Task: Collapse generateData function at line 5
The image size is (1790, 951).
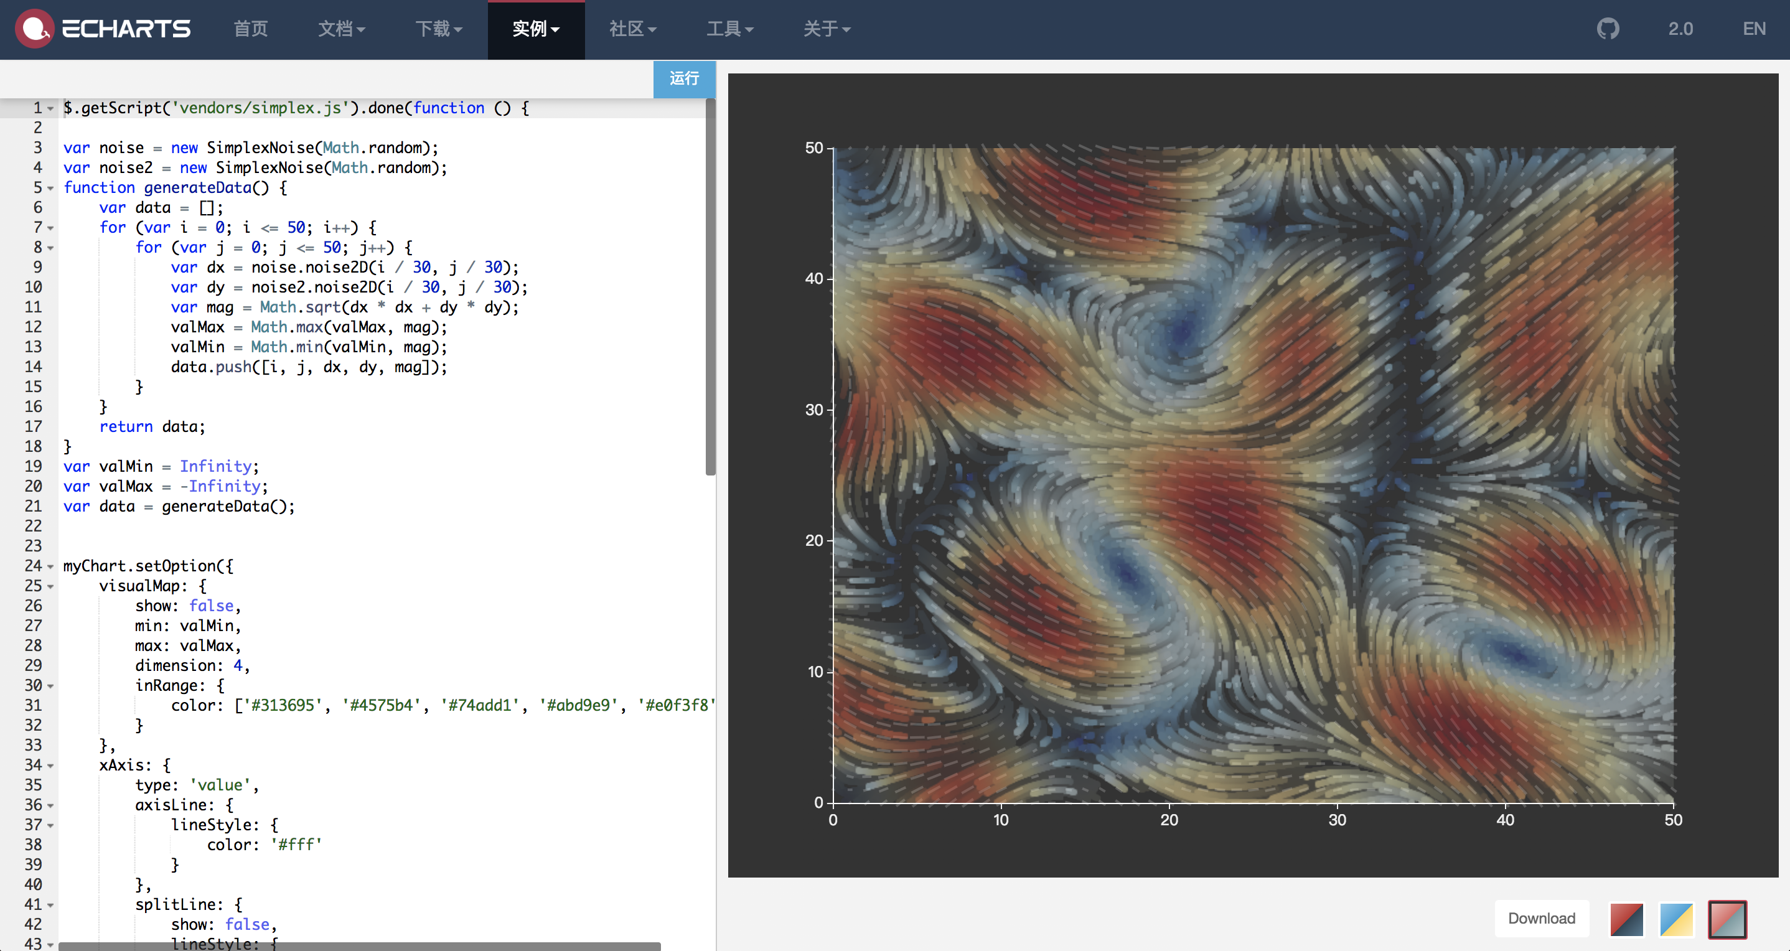Action: 51,188
